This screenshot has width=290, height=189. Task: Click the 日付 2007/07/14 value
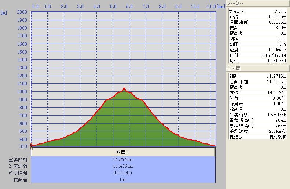[274, 55]
